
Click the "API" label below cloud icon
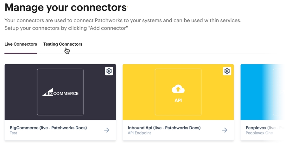point(178,101)
